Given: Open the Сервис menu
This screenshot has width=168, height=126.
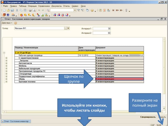Looking at the screenshot, I should 75,6.
